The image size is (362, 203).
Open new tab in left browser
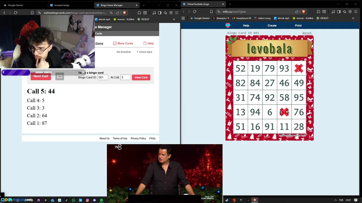point(144,5)
